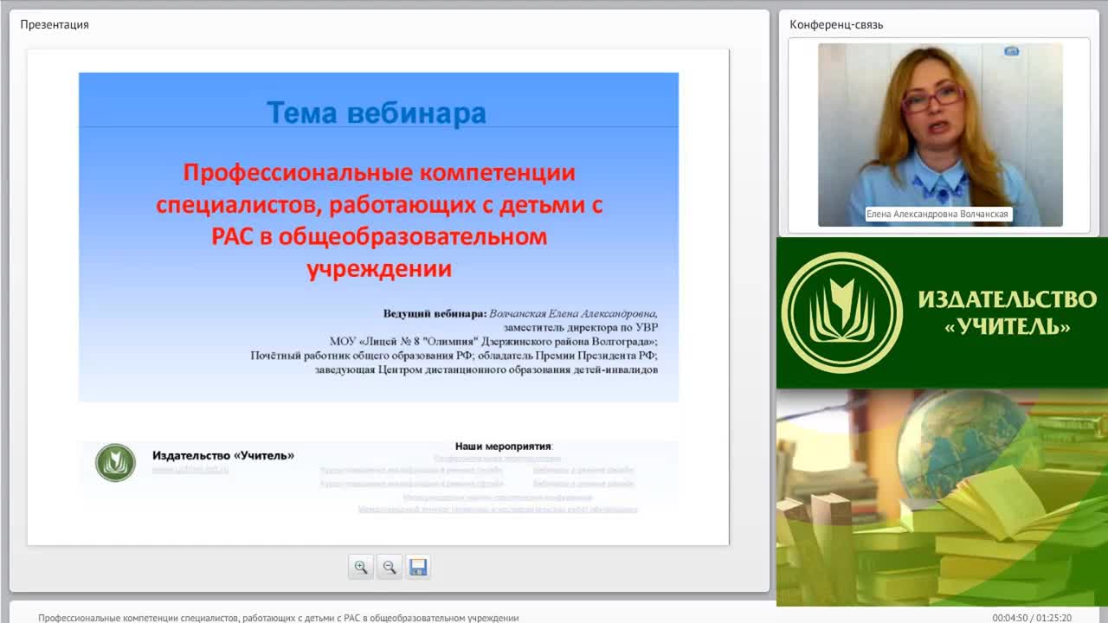1108x623 pixels.
Task: Click the МОУ «Лицей № 8 "Олимпия"» line
Action: [493, 341]
